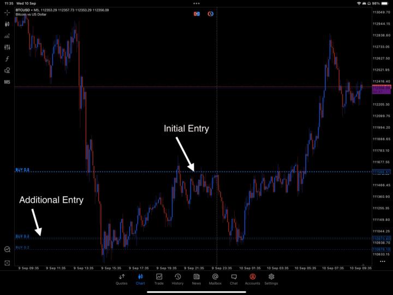Open the candlestick chart type selector

(x=7, y=24)
